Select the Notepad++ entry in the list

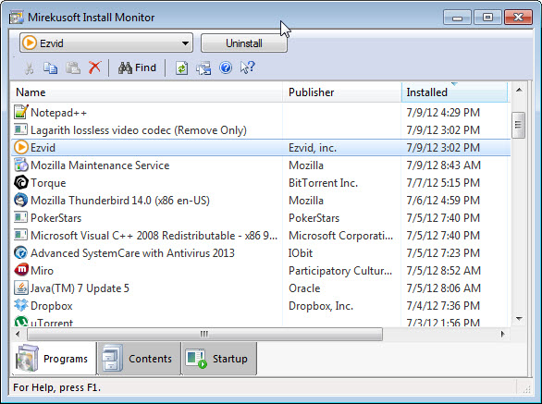pos(261,113)
